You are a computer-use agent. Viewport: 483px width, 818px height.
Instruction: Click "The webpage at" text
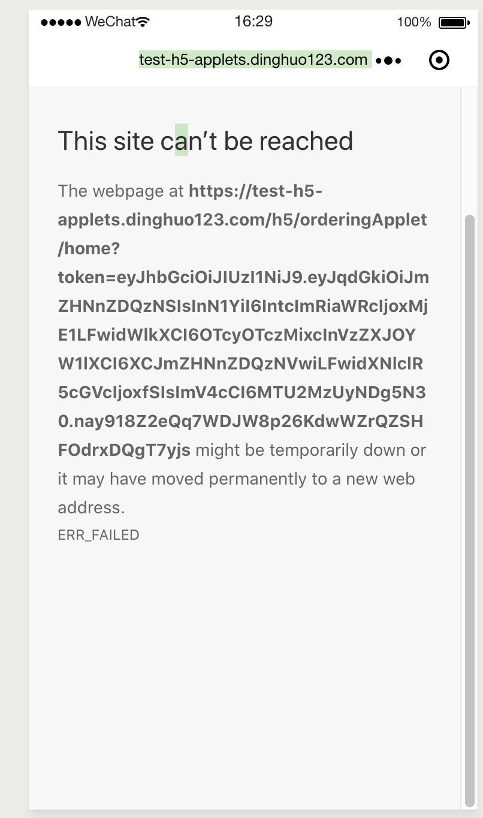tap(121, 191)
